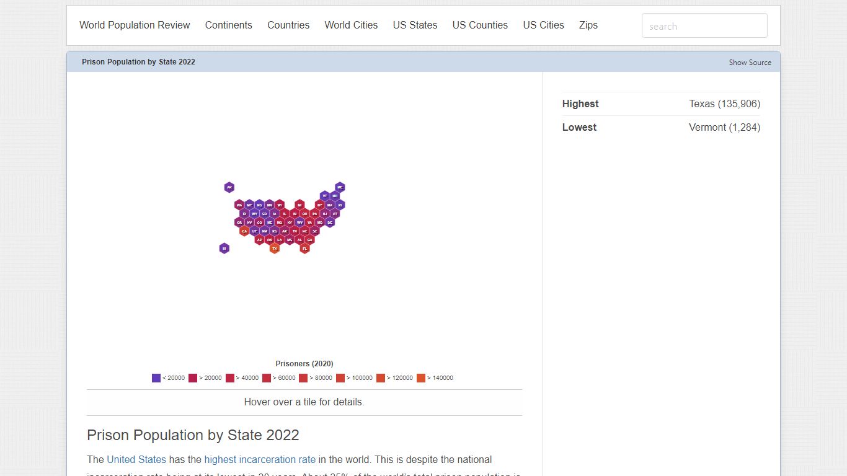This screenshot has height=476, width=847.
Task: Click the Arizona (AZ) hex tile
Action: pos(259,240)
